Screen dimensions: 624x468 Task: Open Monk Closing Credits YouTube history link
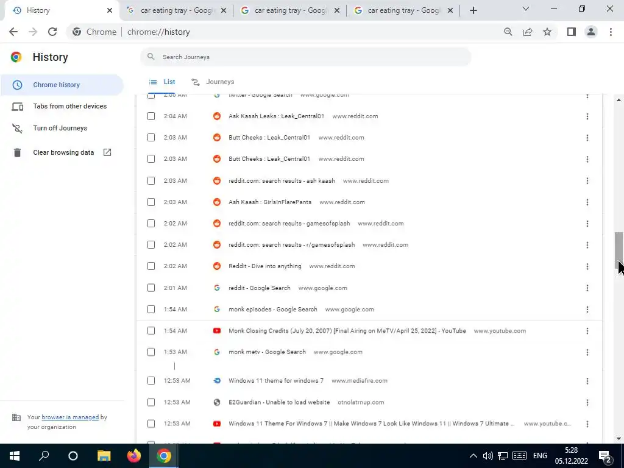(x=347, y=331)
